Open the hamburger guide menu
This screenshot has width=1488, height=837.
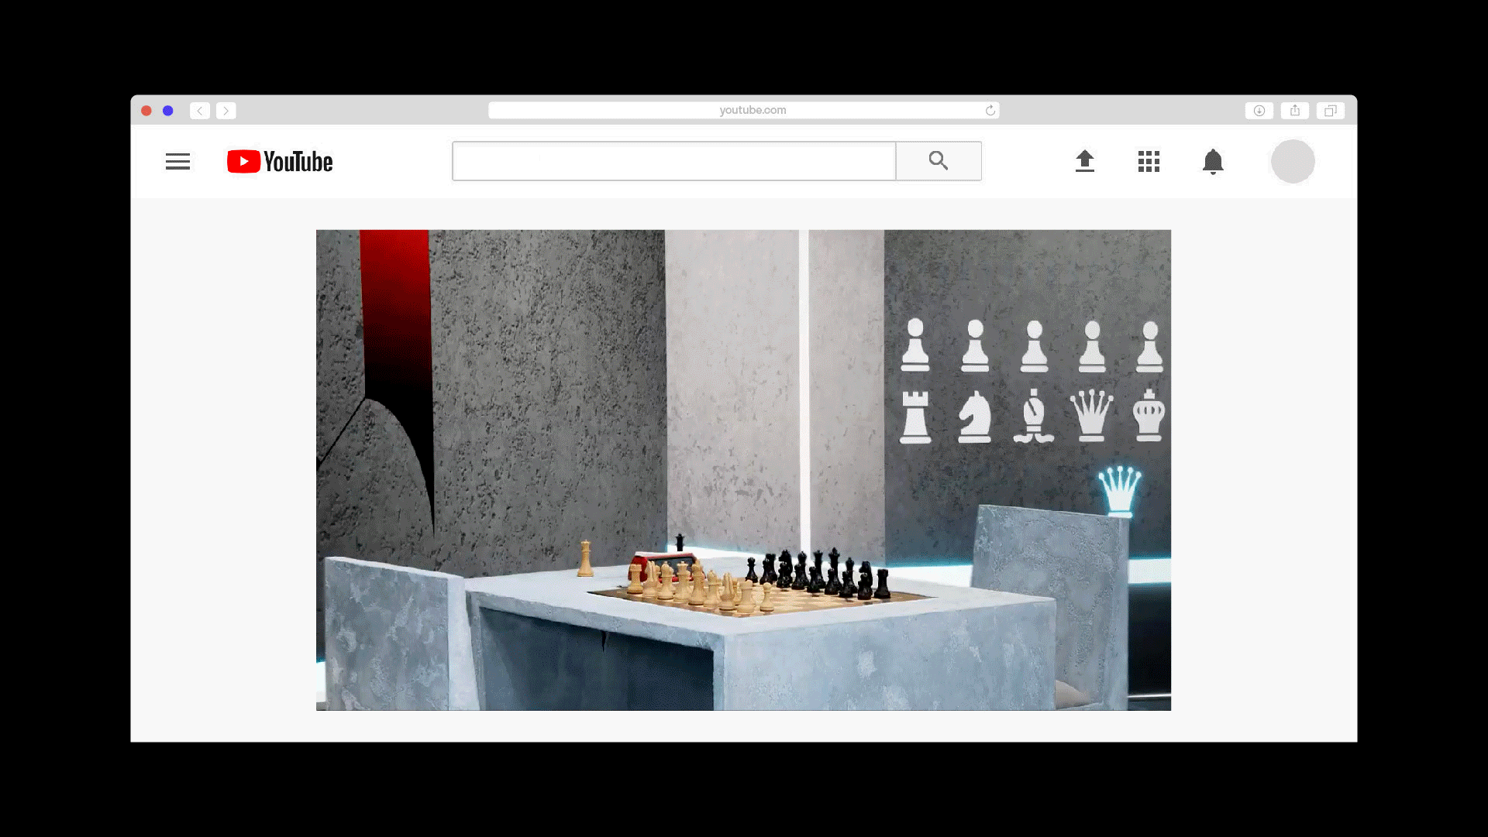[x=177, y=161]
